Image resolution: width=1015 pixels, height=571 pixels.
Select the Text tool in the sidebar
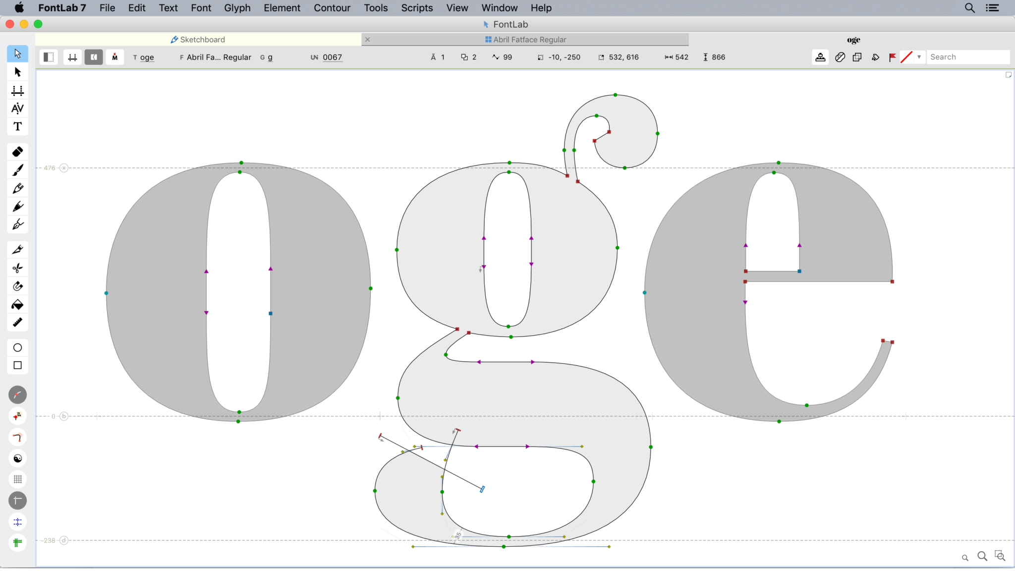pyautogui.click(x=17, y=126)
